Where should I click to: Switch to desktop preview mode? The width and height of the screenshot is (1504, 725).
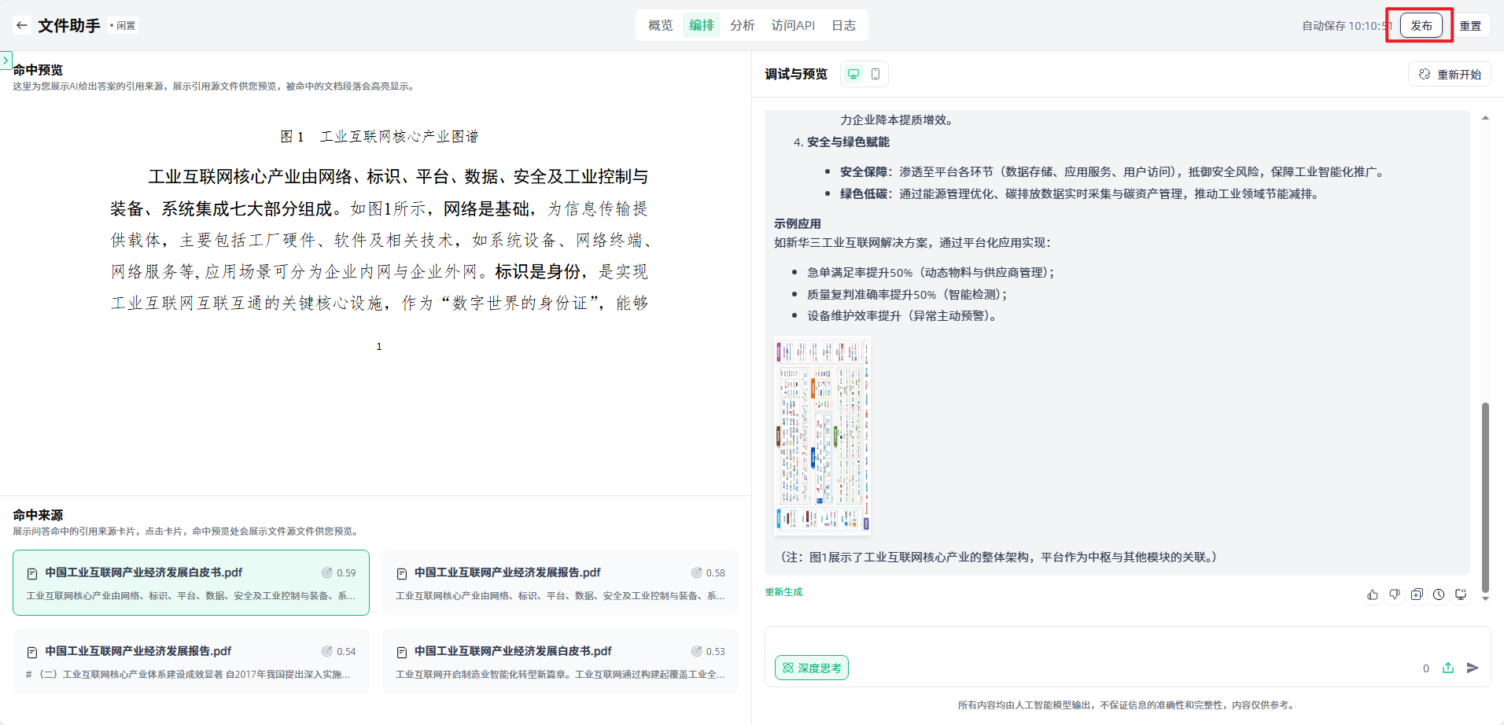click(x=853, y=74)
